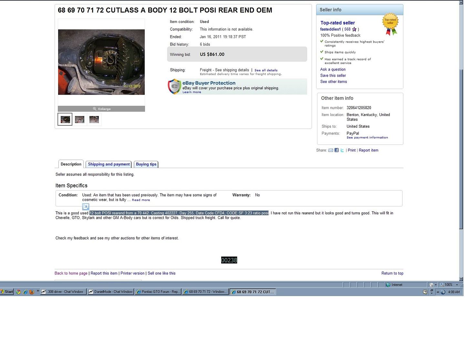The image size is (465, 349).
Task: Open Printer version link
Action: pyautogui.click(x=132, y=273)
